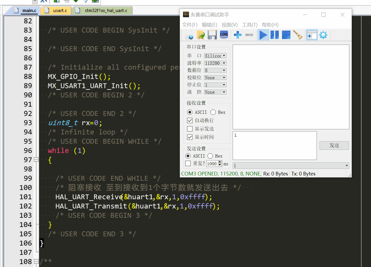This screenshot has width=371, height=267.
Task: Open the 帮助(H) menu
Action: click(x=270, y=25)
